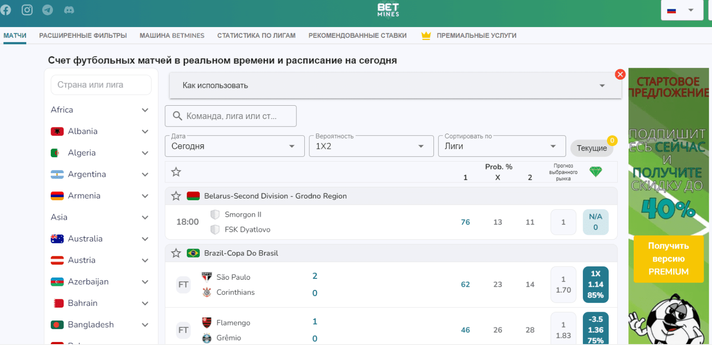This screenshot has height=345, width=712.
Task: Click the crown premium icon
Action: [426, 36]
